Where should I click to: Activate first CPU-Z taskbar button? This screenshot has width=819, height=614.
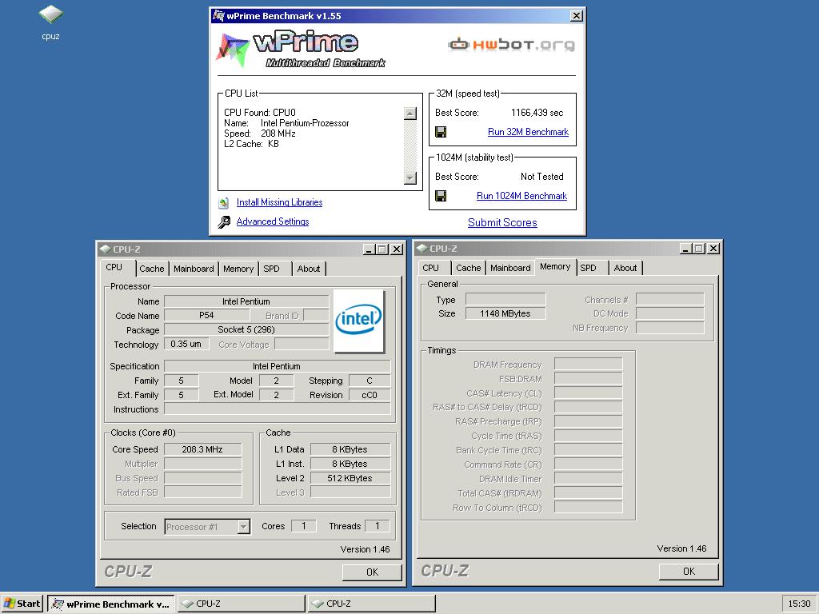click(241, 604)
